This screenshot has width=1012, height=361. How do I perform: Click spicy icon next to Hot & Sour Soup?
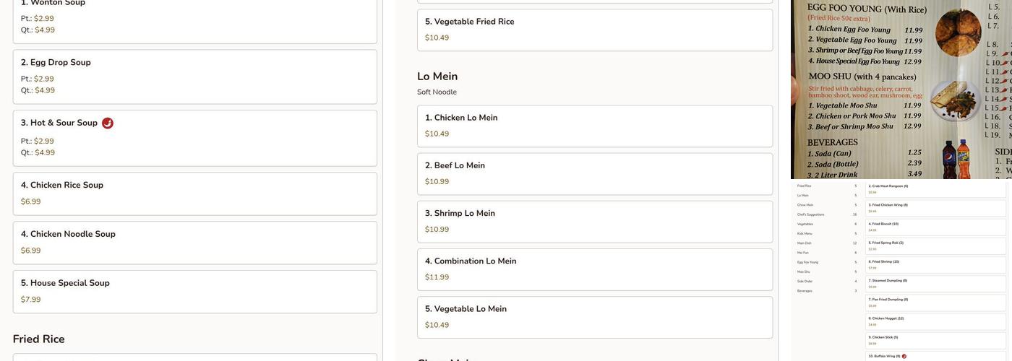(108, 123)
